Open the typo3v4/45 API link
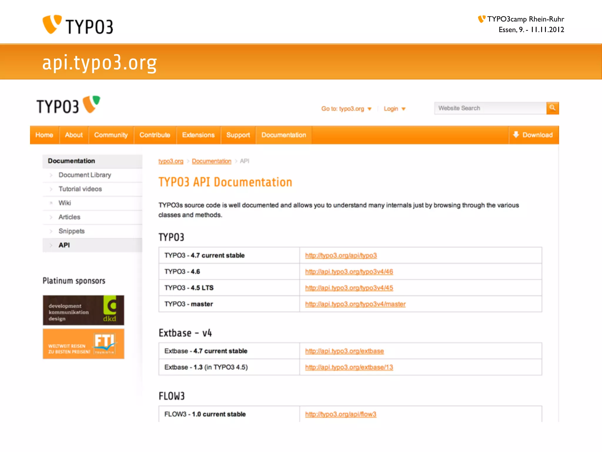This screenshot has height=452, width=602. pyautogui.click(x=349, y=288)
